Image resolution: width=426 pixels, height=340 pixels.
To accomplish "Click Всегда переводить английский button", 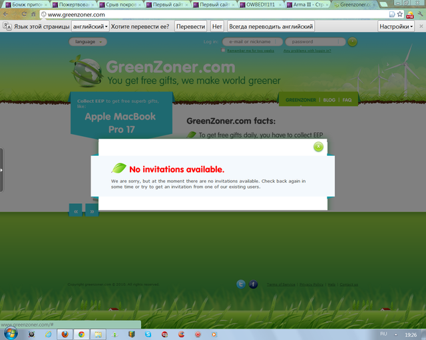I will pos(271,27).
